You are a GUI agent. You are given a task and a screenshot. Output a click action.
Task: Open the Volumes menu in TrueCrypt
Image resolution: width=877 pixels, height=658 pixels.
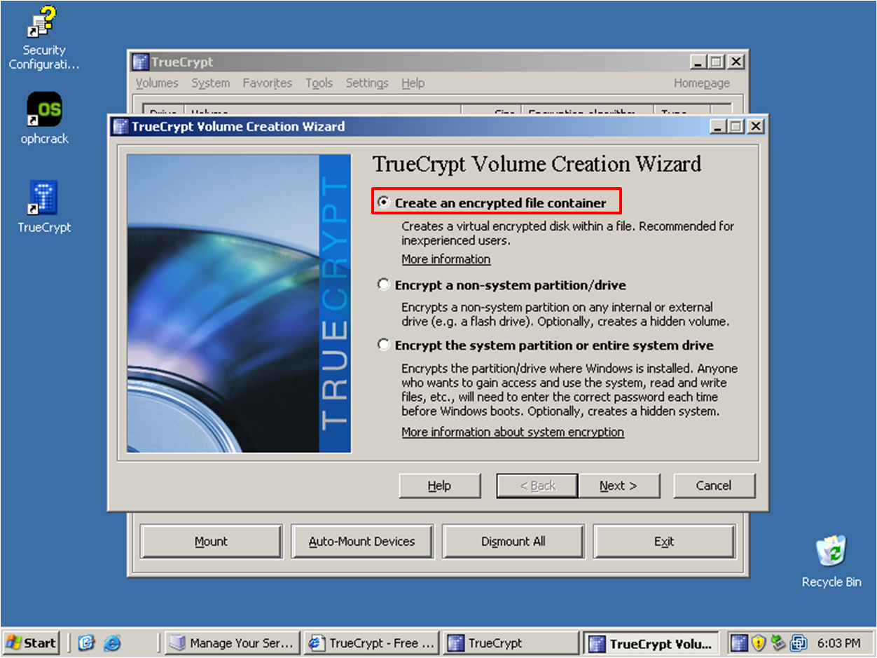tap(157, 83)
